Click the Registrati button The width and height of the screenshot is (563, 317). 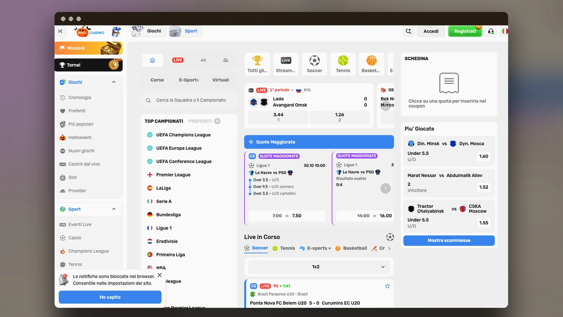point(465,31)
